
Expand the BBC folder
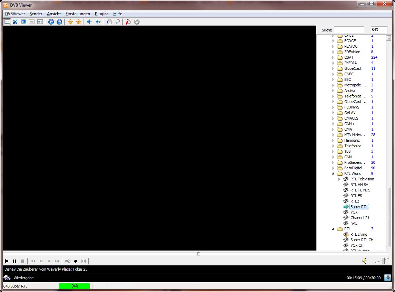pos(333,79)
